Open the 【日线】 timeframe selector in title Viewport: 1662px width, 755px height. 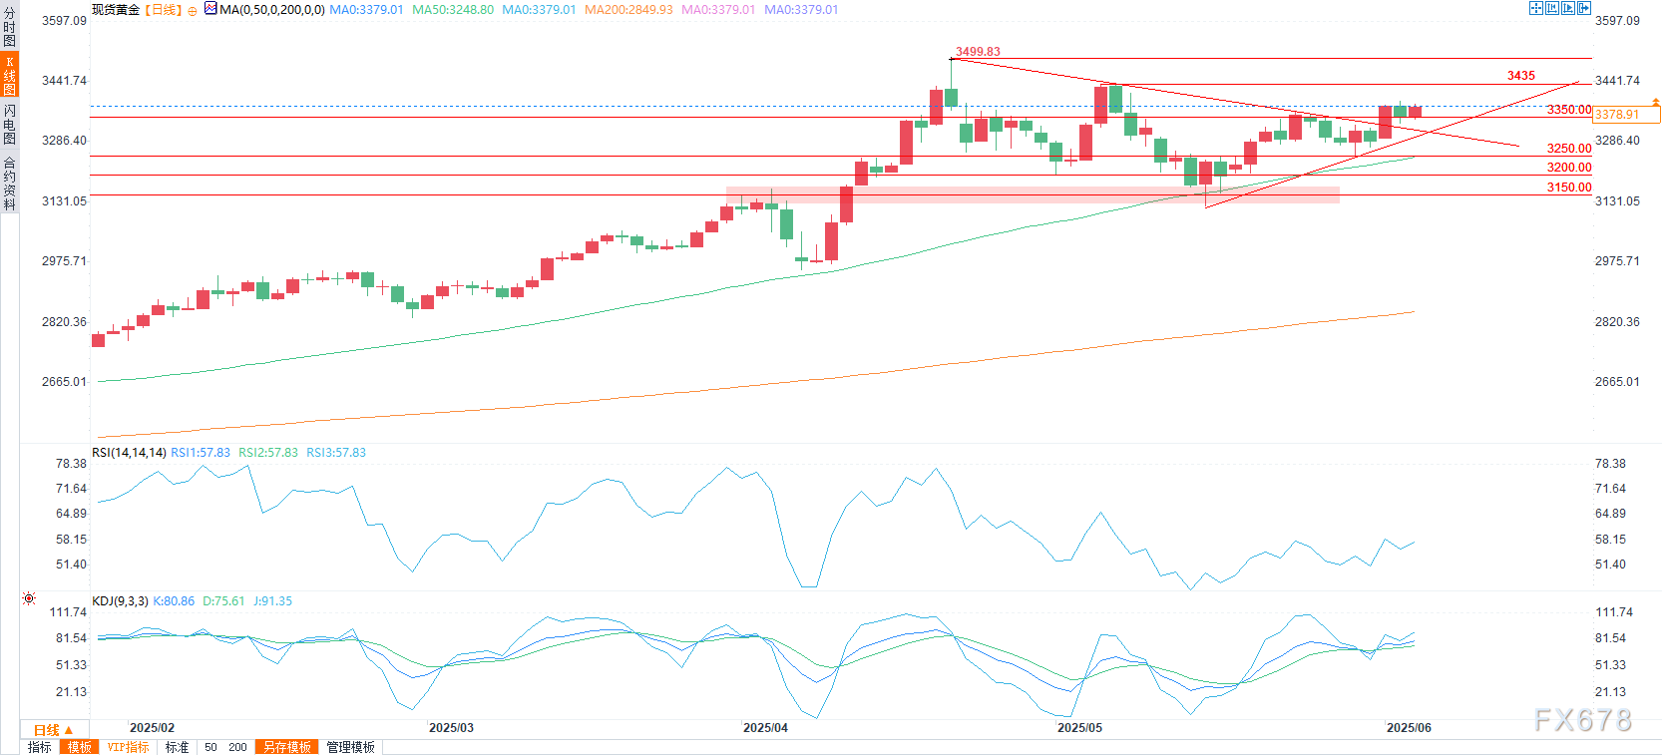tap(164, 10)
